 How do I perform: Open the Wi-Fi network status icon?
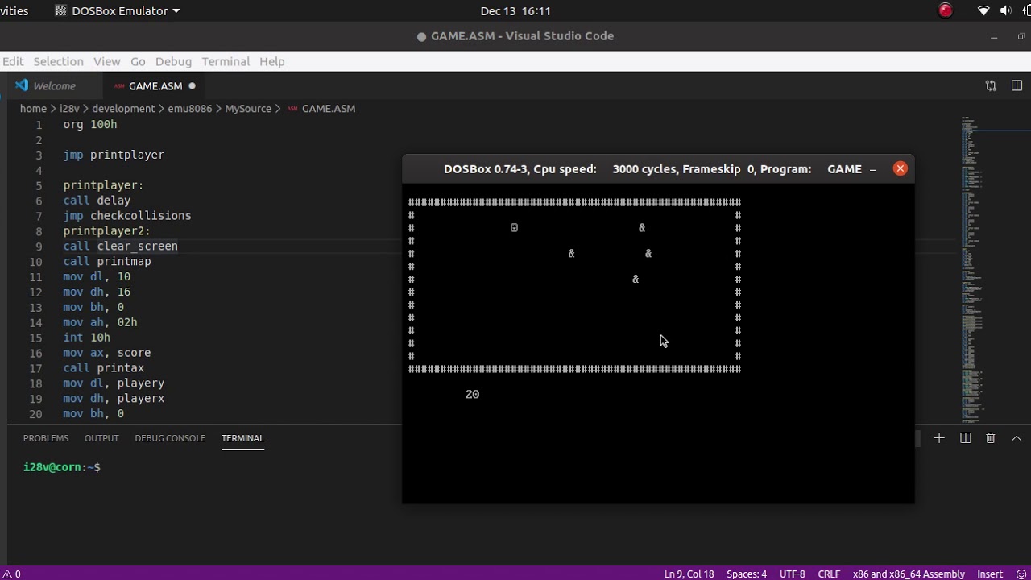pyautogui.click(x=983, y=10)
